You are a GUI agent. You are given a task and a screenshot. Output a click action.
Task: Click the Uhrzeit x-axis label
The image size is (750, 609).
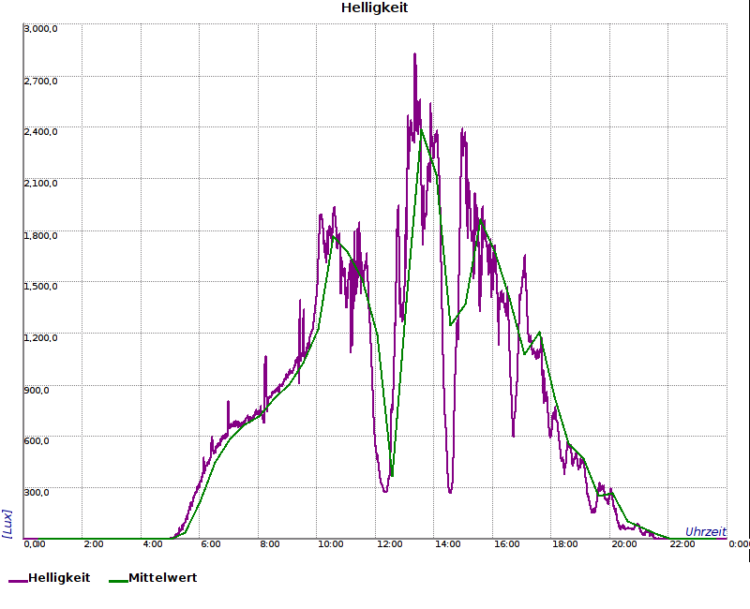coord(706,532)
